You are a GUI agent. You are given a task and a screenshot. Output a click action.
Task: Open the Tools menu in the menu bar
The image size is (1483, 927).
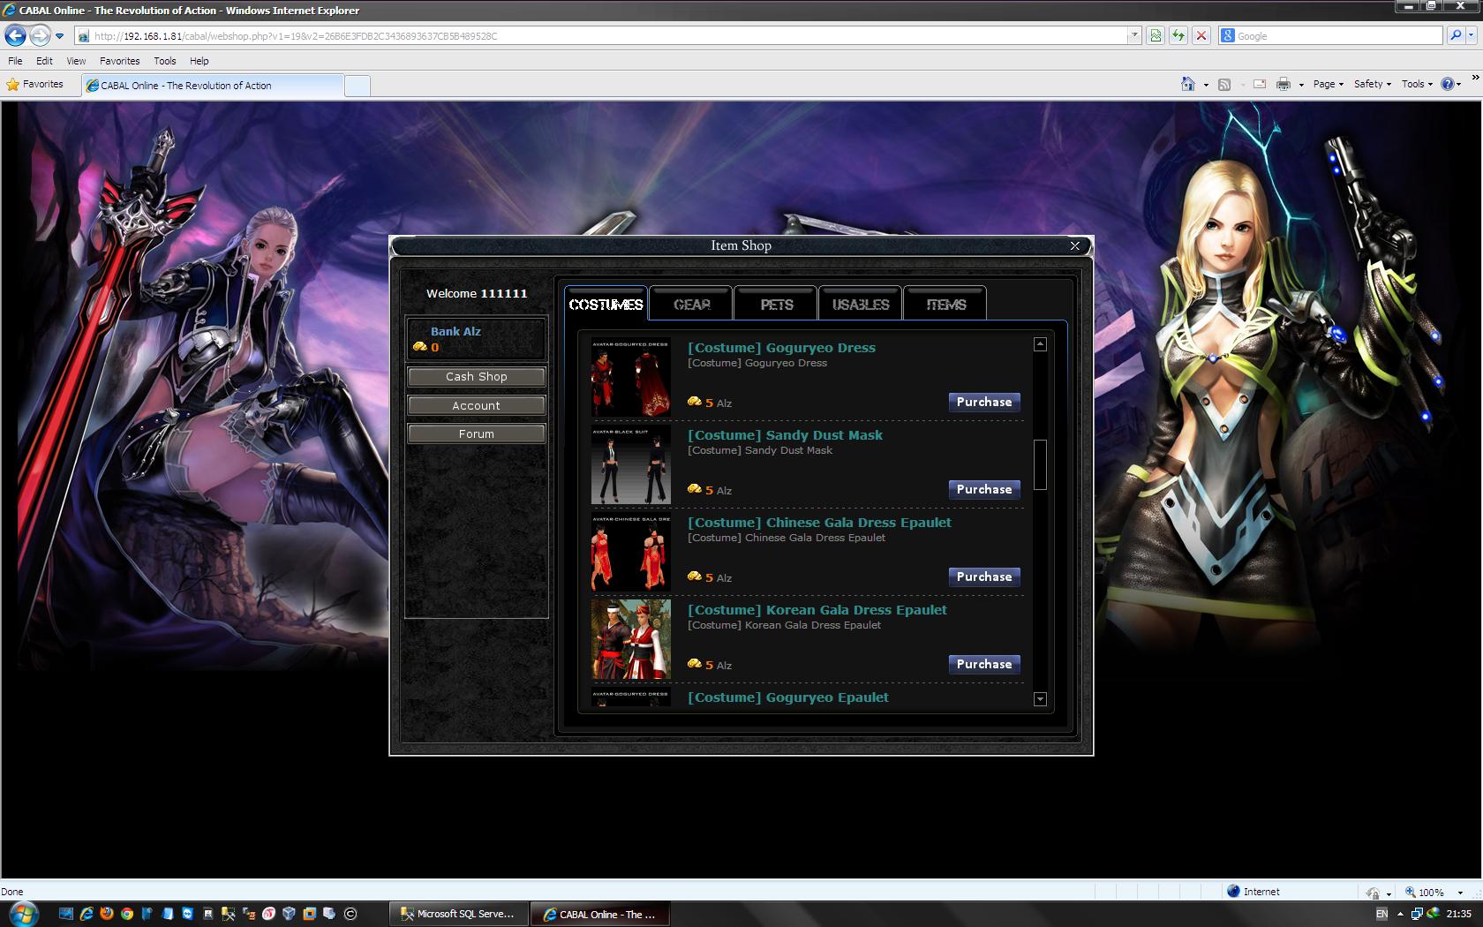(x=165, y=61)
